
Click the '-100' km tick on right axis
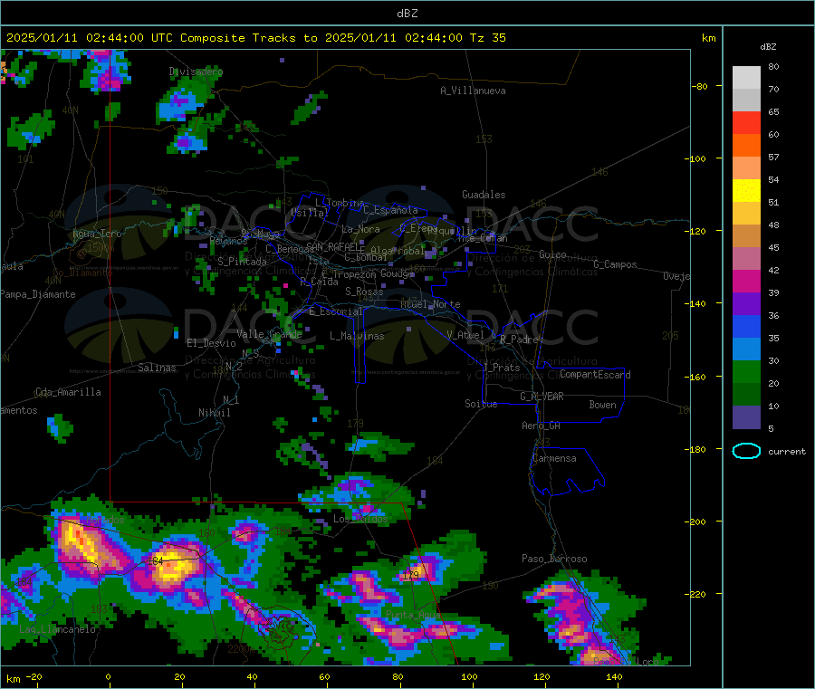697,158
